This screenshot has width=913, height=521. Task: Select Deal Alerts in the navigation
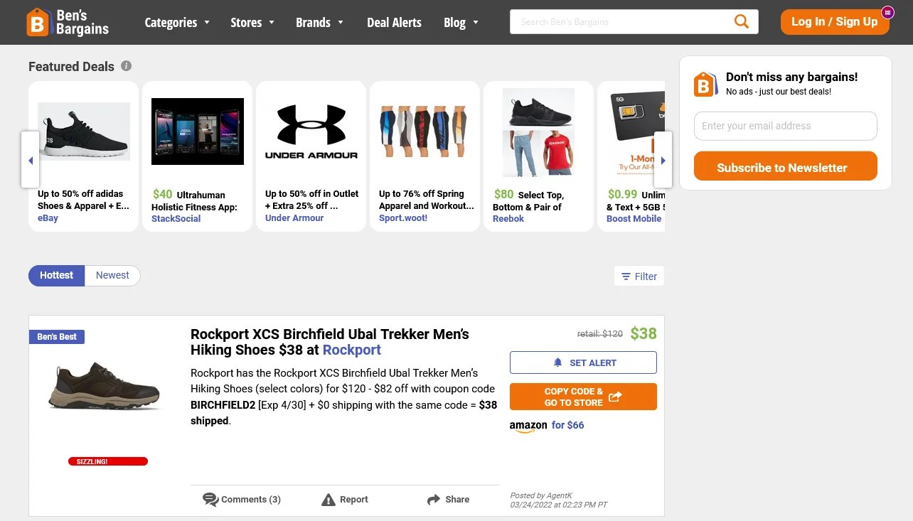394,22
